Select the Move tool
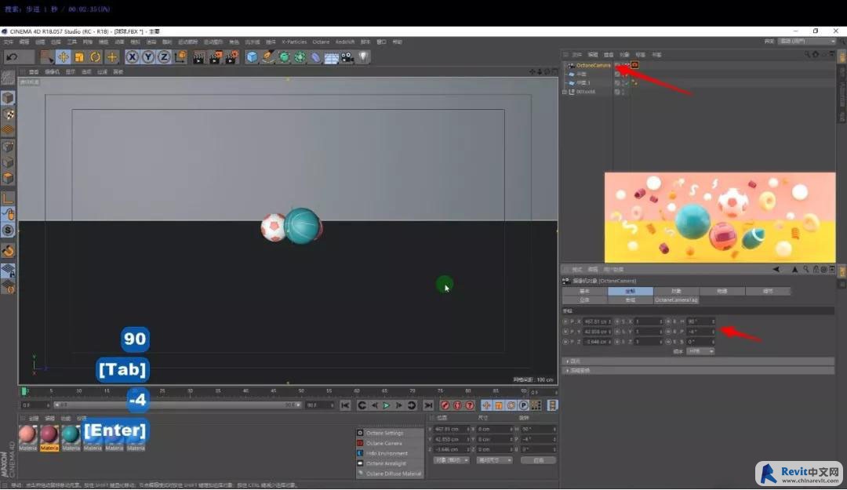The image size is (847, 490). point(63,56)
